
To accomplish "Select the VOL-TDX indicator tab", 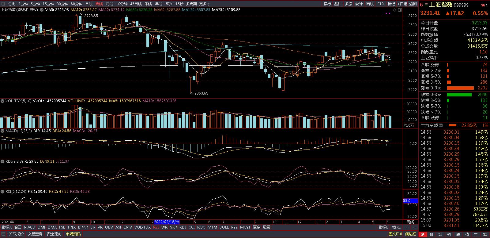I will click(142, 227).
